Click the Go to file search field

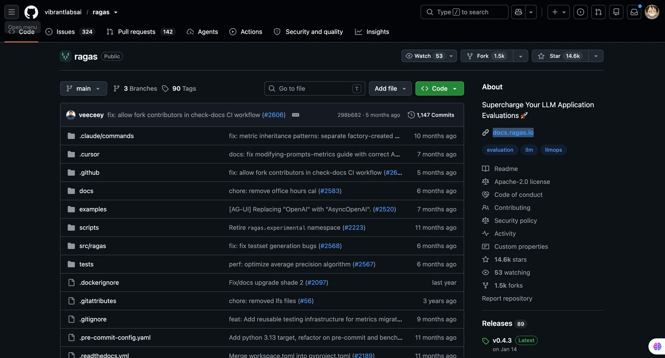tap(315, 89)
